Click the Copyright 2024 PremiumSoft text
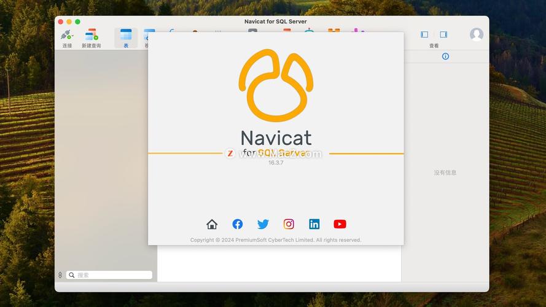The image size is (546, 307). pyautogui.click(x=276, y=240)
